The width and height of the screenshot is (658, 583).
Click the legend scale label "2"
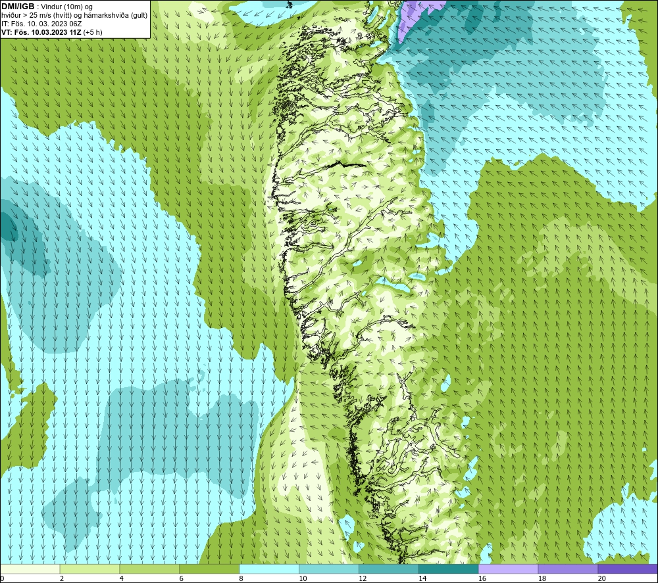coord(62,578)
